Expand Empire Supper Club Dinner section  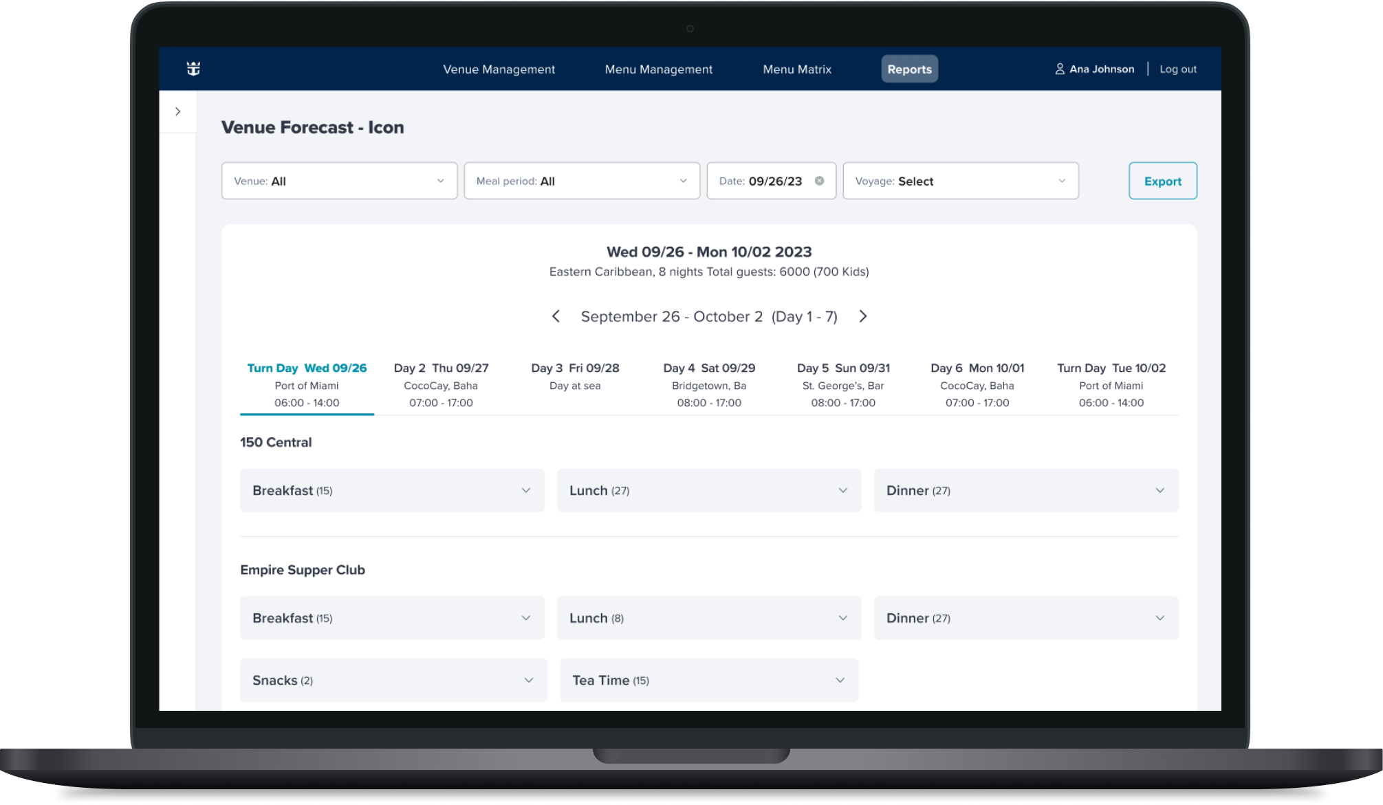[x=1025, y=618]
